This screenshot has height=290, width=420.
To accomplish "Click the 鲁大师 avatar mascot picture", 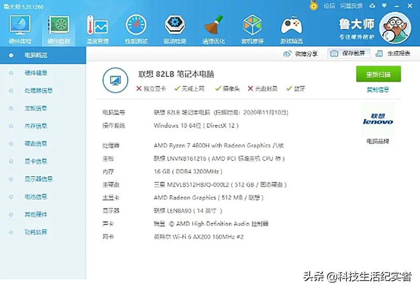I will pyautogui.click(x=395, y=28).
